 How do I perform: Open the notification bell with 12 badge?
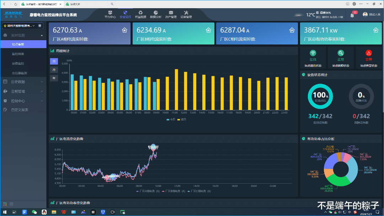353,15
